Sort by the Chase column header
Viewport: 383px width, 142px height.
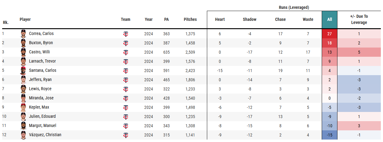[x=280, y=20]
